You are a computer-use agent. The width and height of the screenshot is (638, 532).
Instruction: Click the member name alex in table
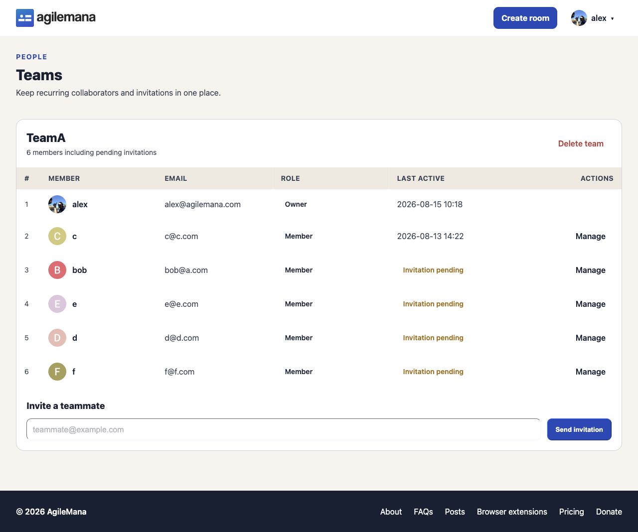80,204
